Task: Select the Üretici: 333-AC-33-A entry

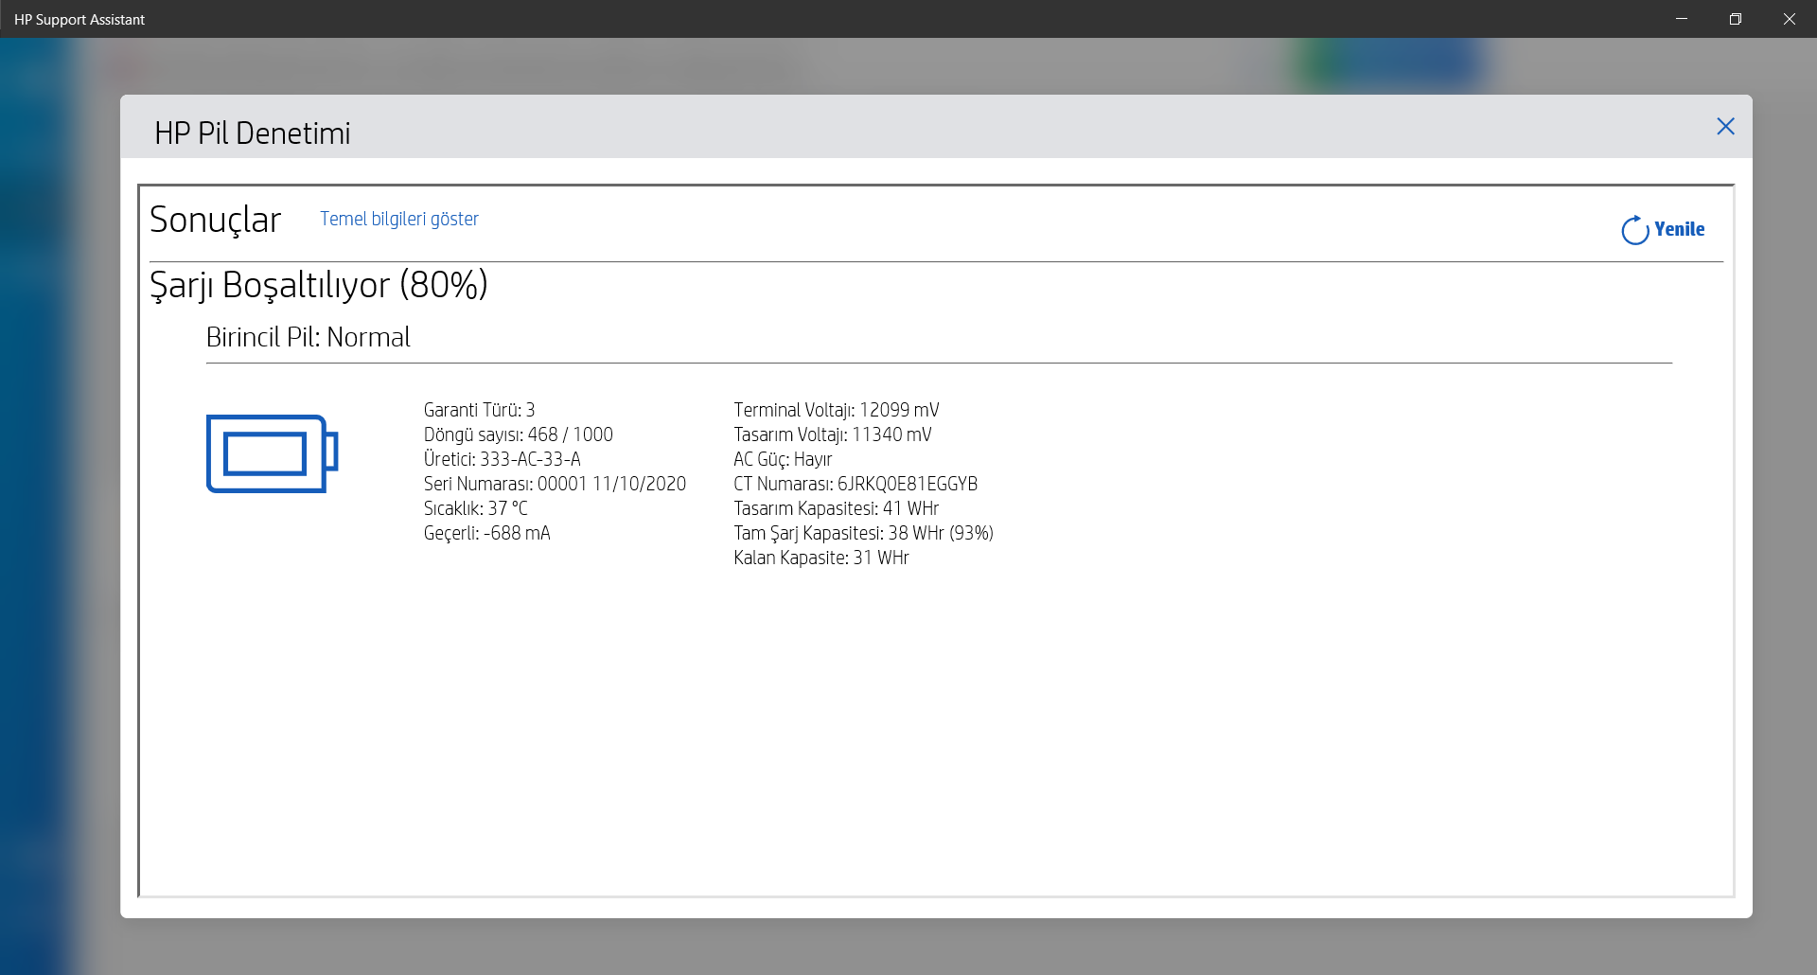Action: 503,459
